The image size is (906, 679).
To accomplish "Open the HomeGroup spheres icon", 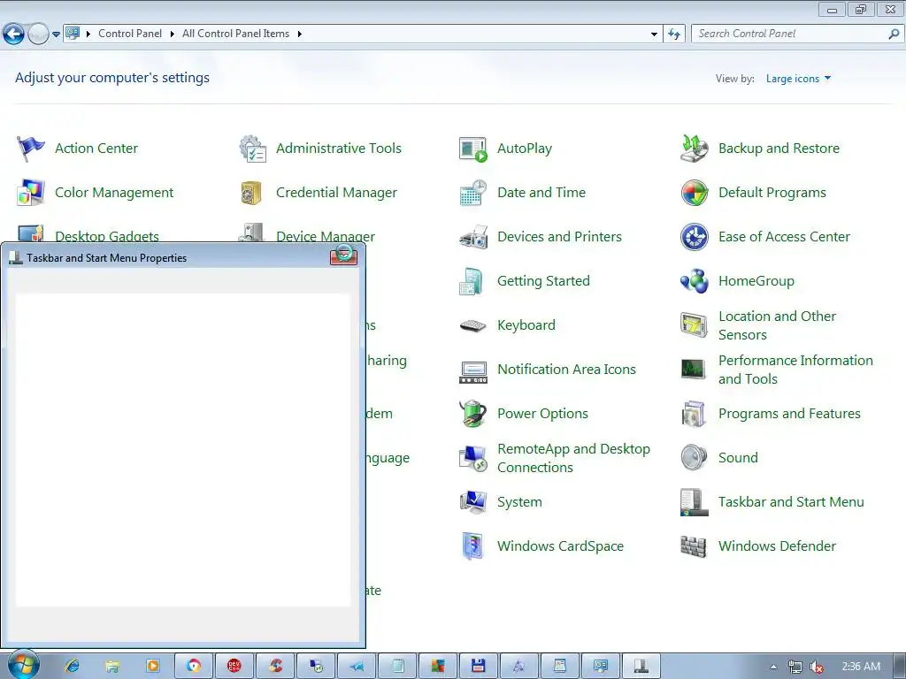I will point(694,281).
